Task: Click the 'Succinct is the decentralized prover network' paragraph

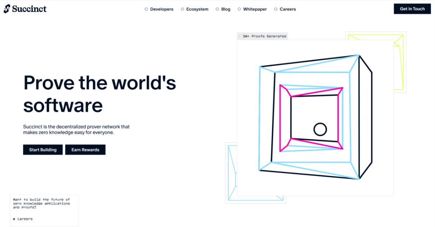Action: (x=76, y=129)
